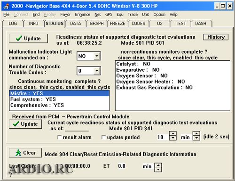Click Clear button to reset diagnostic information
This screenshot has width=235, height=181.
click(x=25, y=153)
